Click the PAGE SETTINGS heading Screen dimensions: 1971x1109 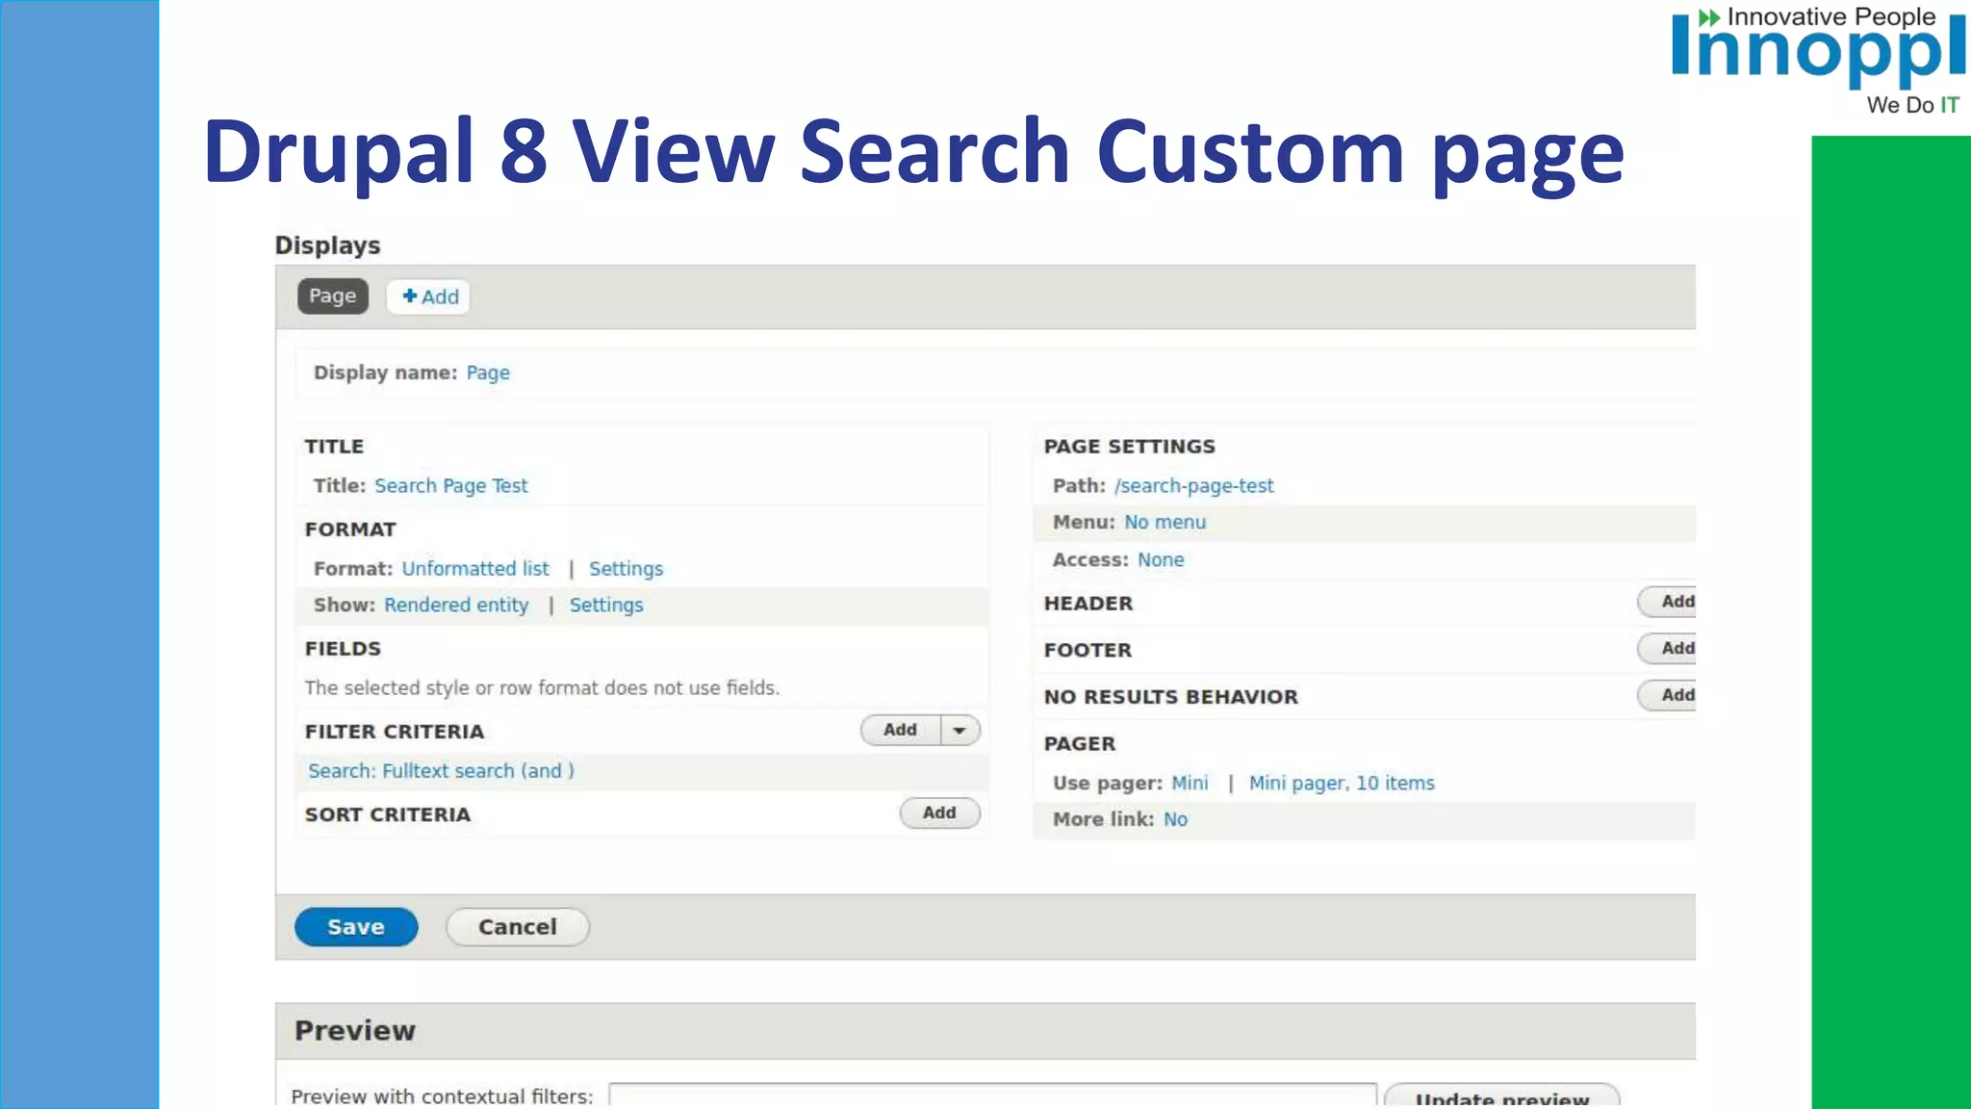click(1130, 447)
